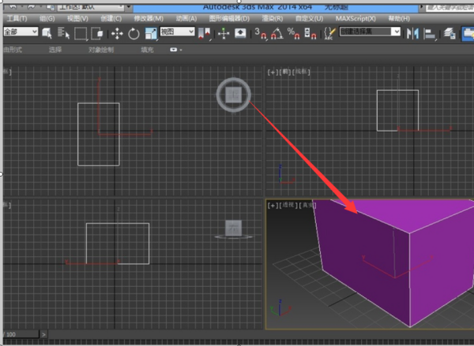Screen dimensions: 474x346
Task: Click the [真实] shading label
Action: click(307, 205)
